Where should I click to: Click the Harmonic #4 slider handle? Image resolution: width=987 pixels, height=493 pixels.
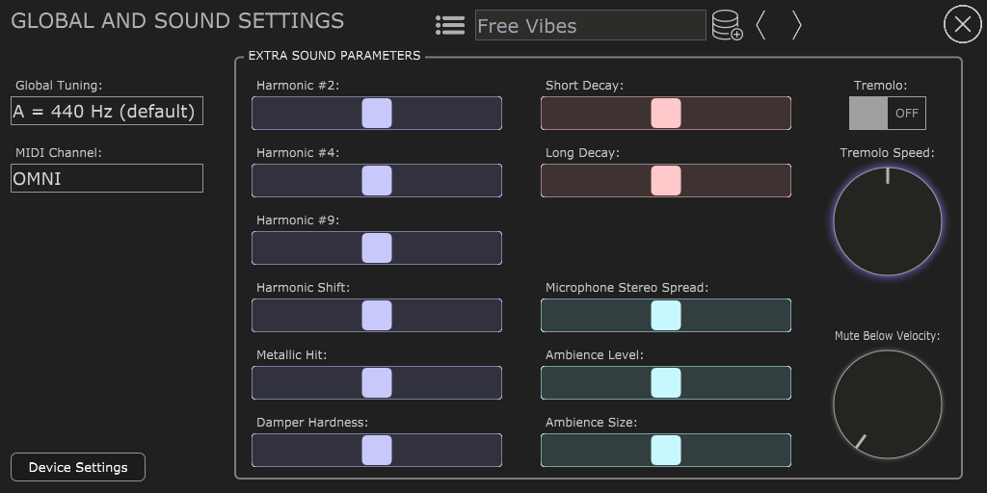pos(377,180)
